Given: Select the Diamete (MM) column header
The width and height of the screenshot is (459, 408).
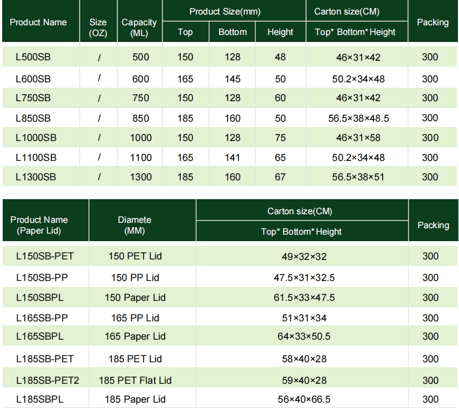Looking at the screenshot, I should pos(135,225).
